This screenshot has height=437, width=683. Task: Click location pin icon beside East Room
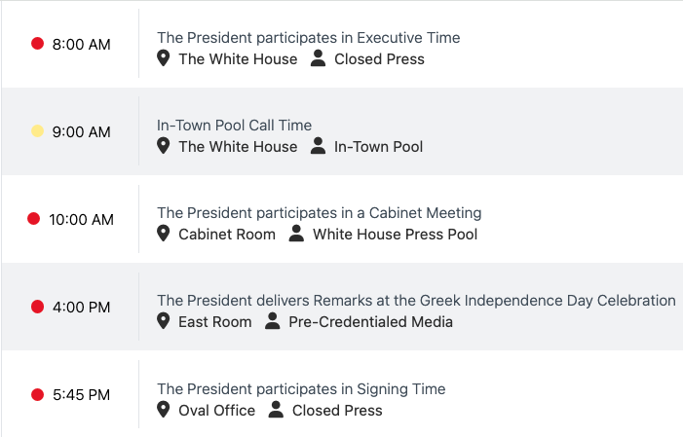[x=164, y=321]
